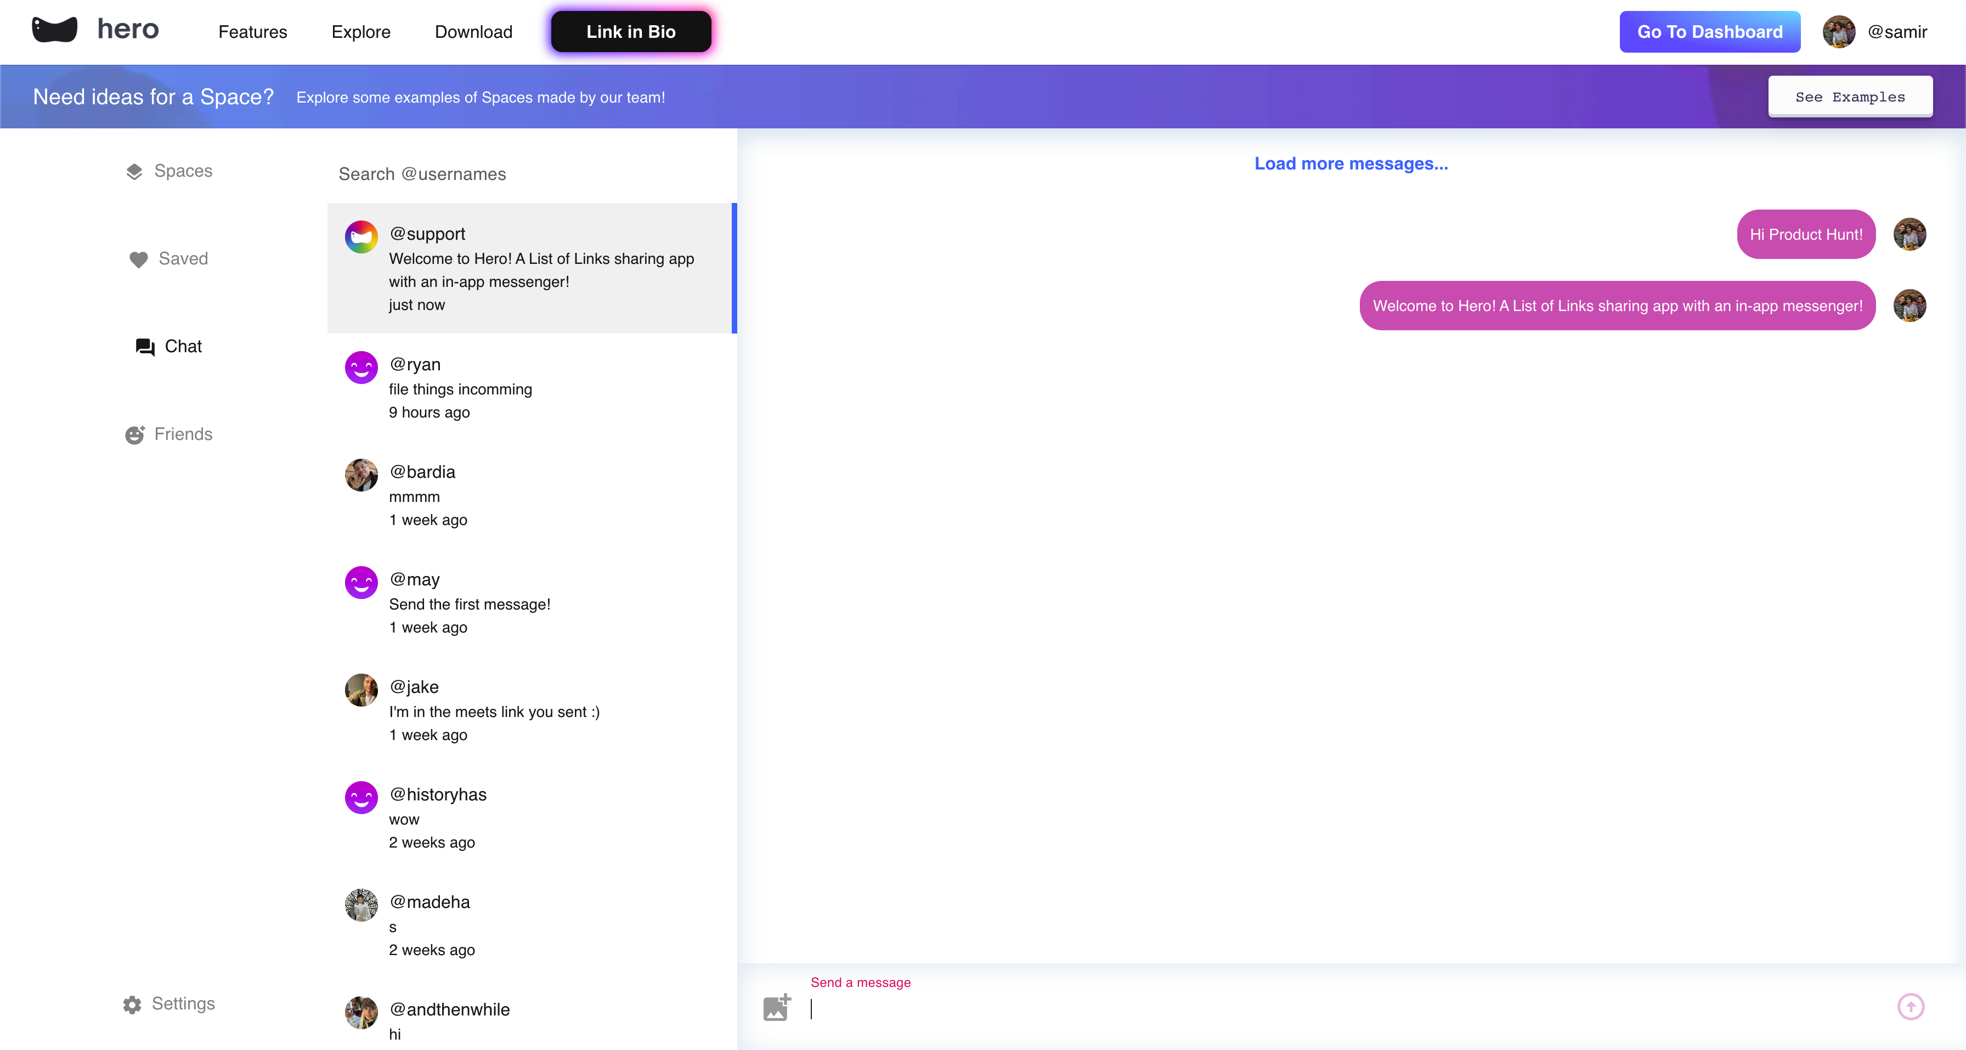
Task: Open the @samir profile avatar
Action: (x=1839, y=32)
